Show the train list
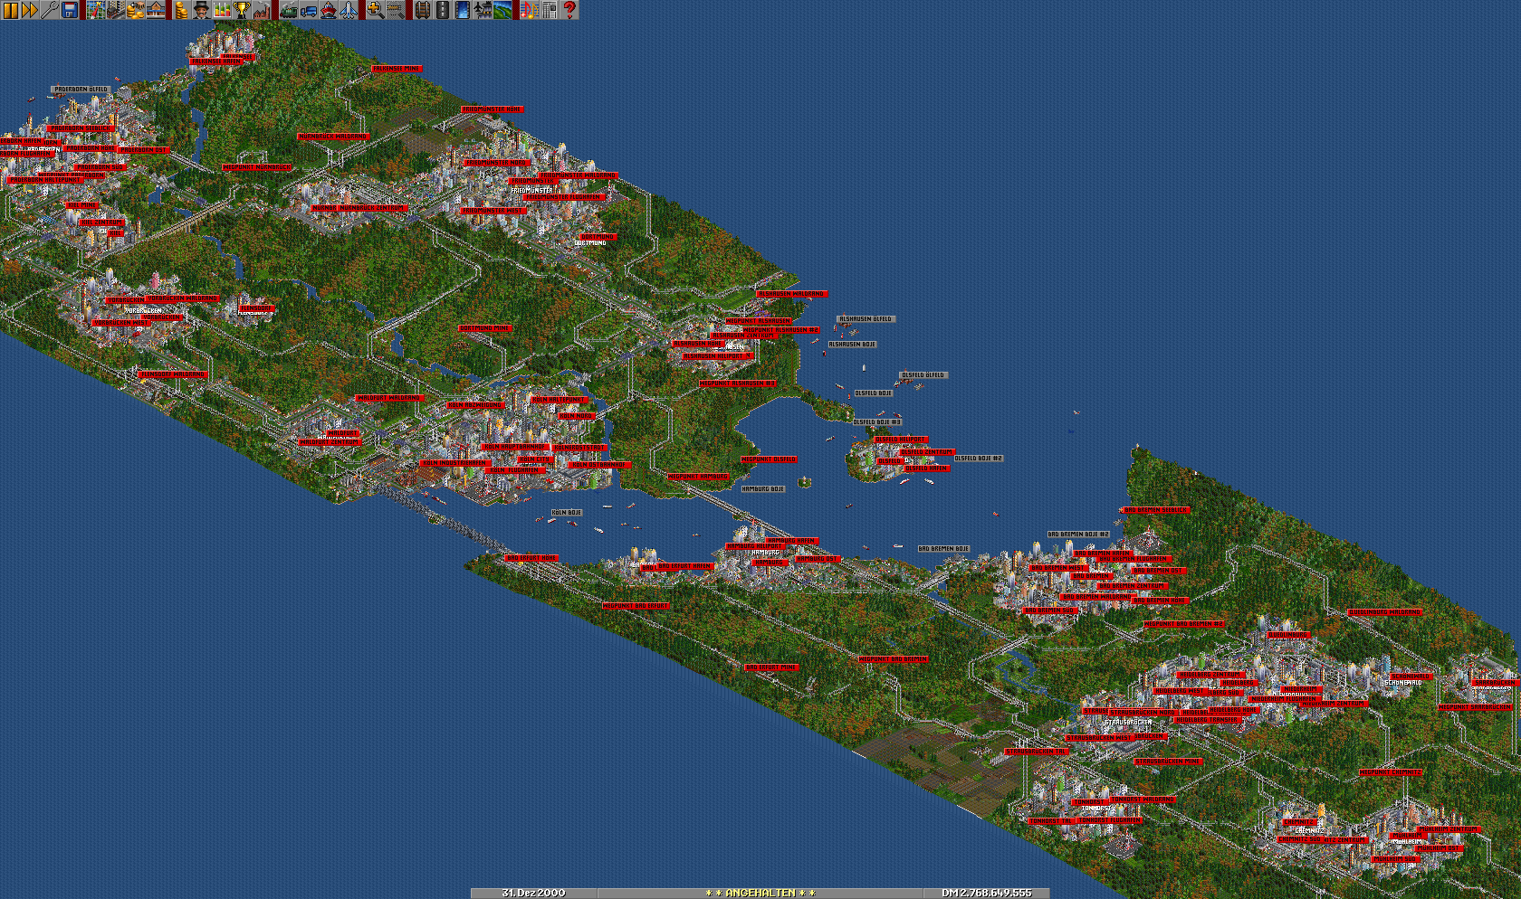The width and height of the screenshot is (1521, 899). [x=289, y=10]
